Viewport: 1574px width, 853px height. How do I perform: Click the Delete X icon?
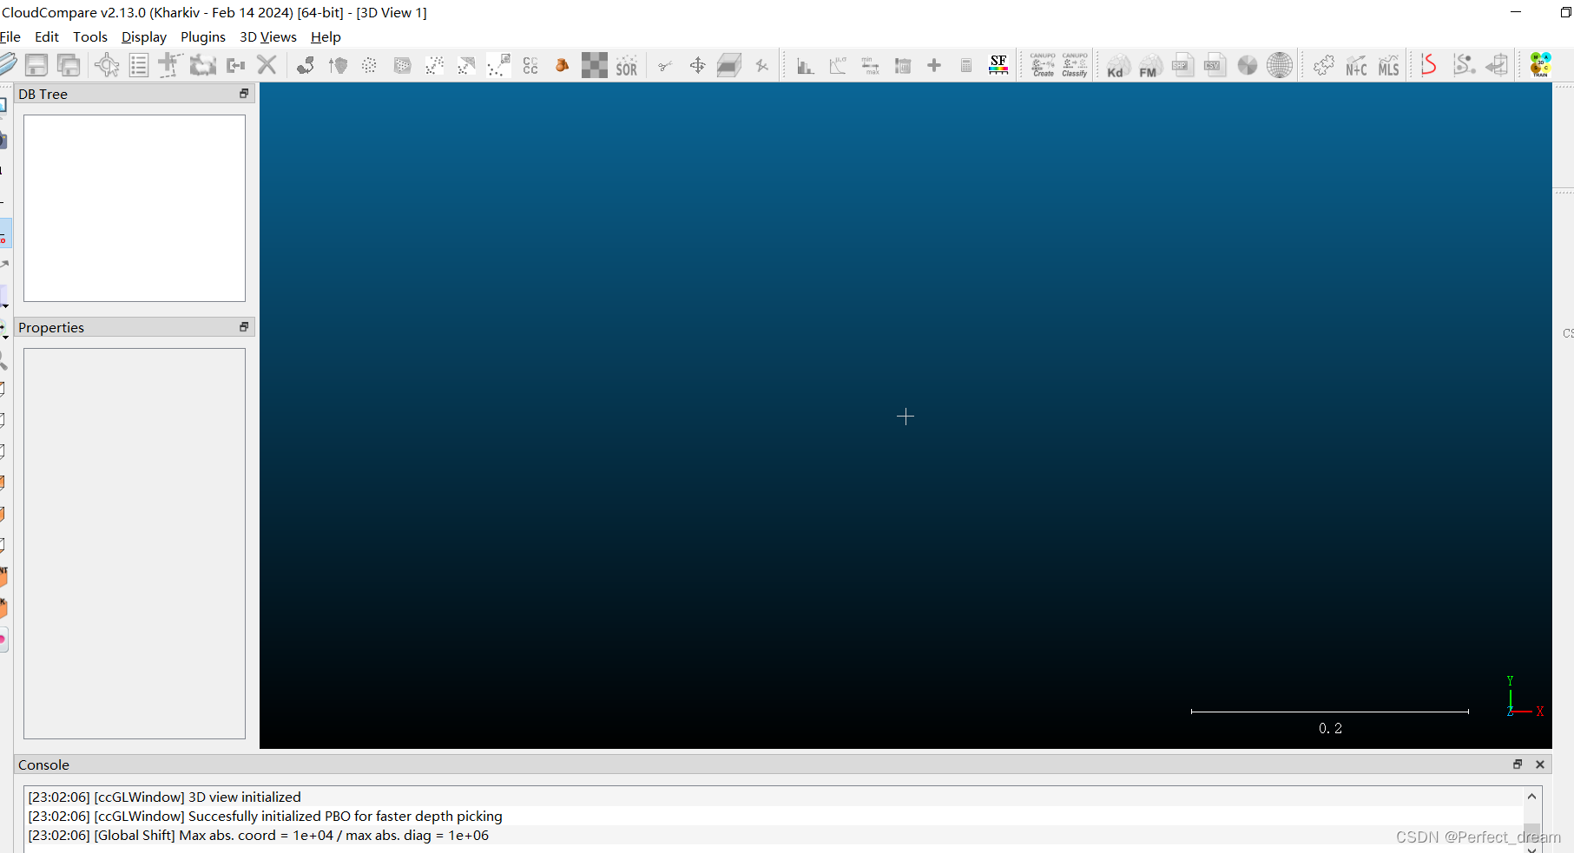coord(267,65)
